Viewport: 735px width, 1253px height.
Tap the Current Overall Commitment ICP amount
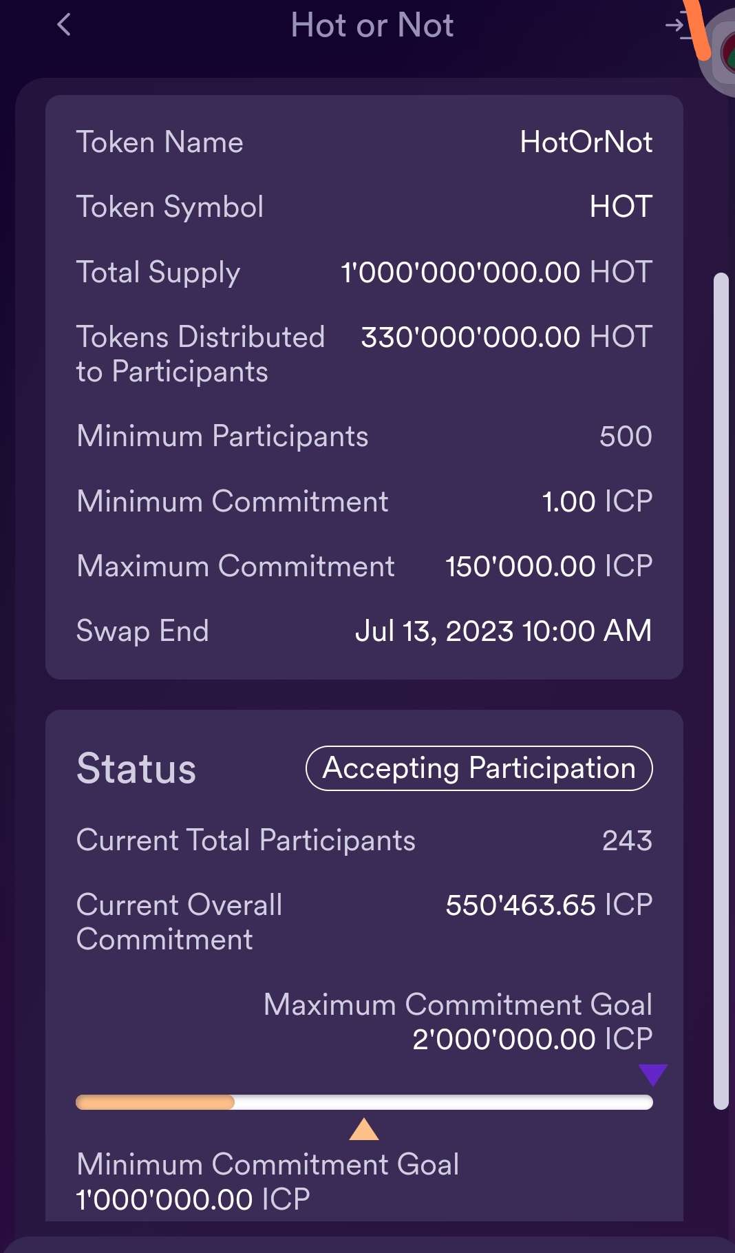click(x=548, y=905)
